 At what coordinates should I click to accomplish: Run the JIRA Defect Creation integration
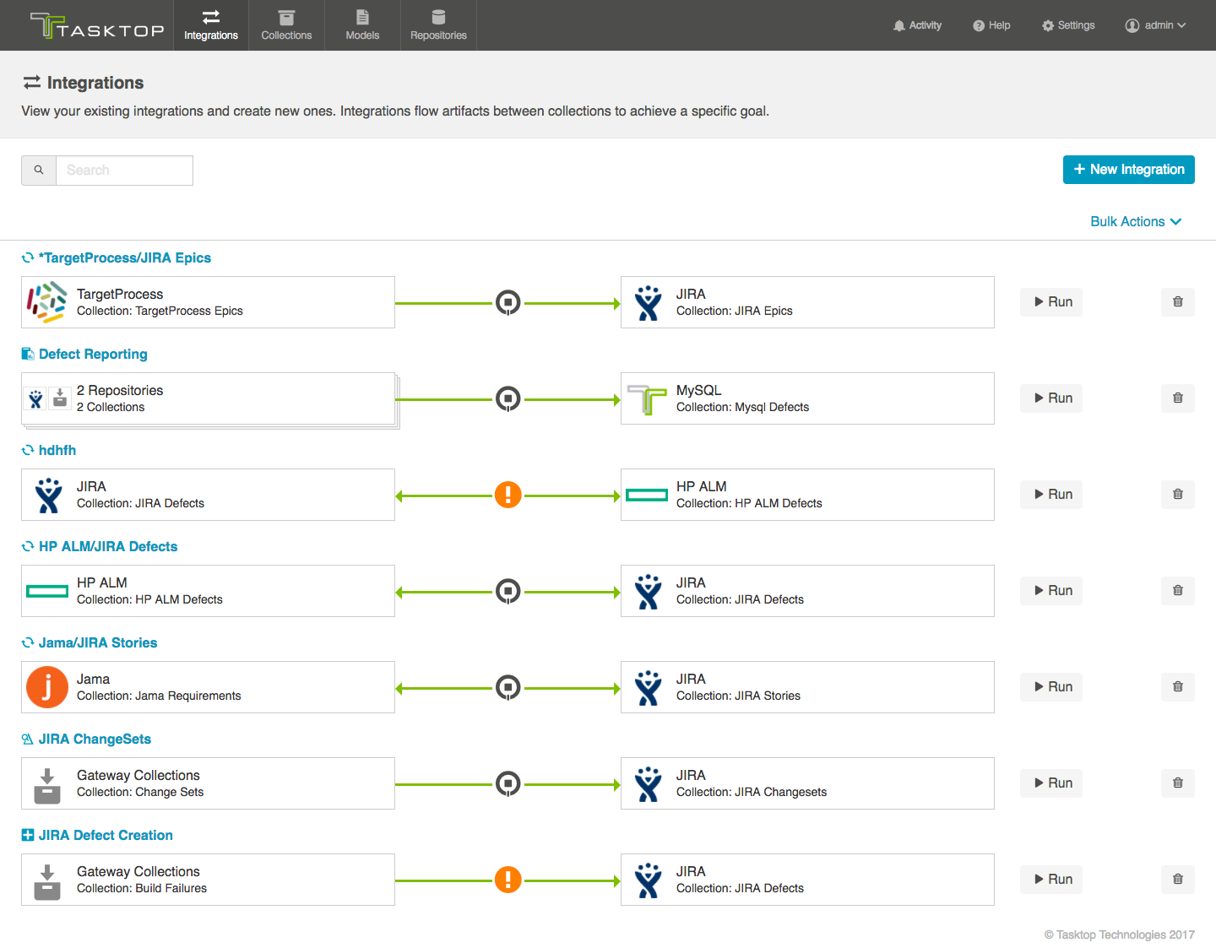pyautogui.click(x=1051, y=880)
